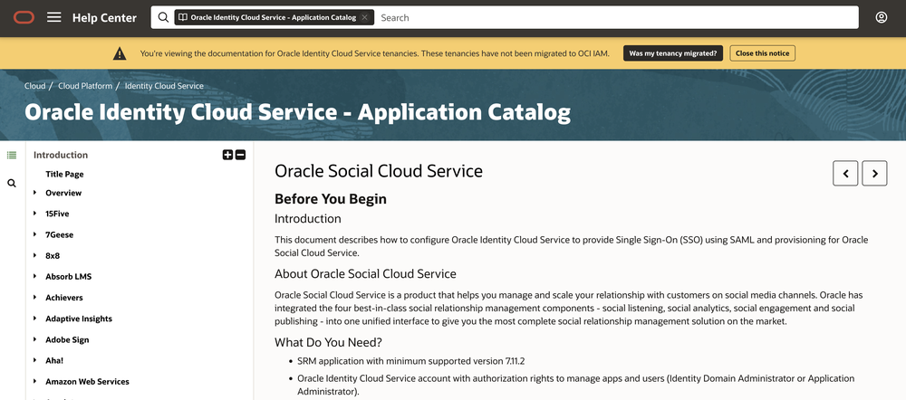Select Adaptive Insights in contents list
Image resolution: width=906 pixels, height=400 pixels.
pos(79,319)
